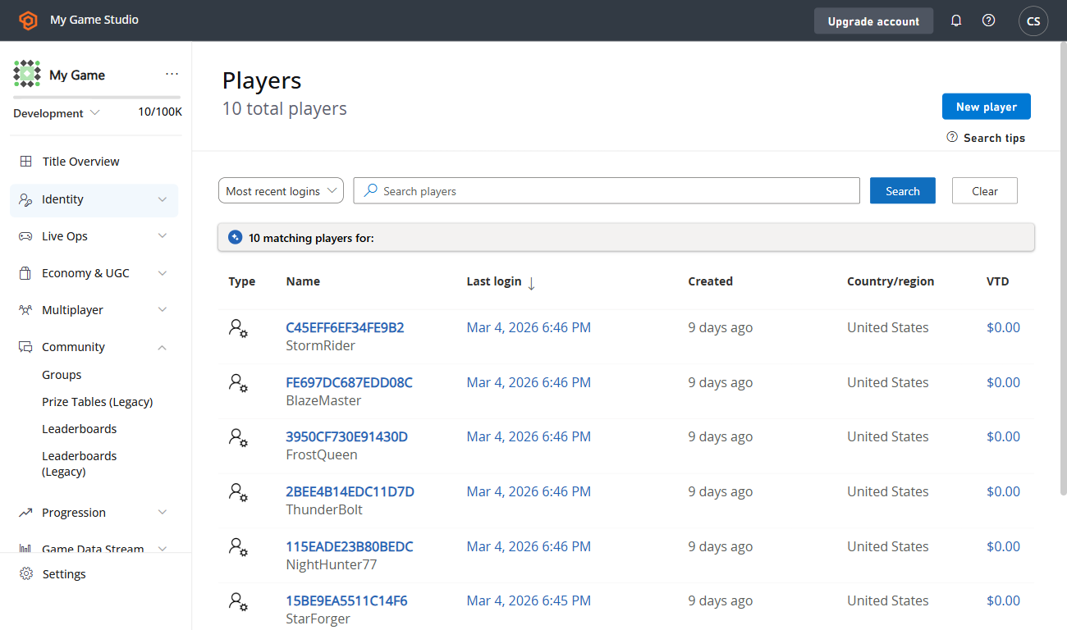Click the Progression trend icon
This screenshot has width=1067, height=630.
pos(25,513)
